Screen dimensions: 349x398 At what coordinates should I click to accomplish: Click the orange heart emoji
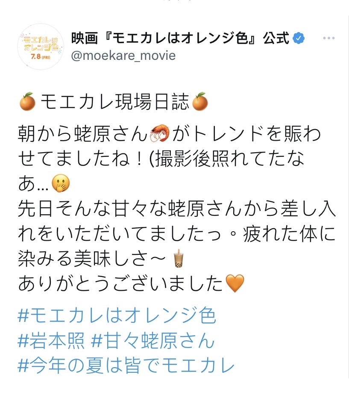pyautogui.click(x=235, y=283)
